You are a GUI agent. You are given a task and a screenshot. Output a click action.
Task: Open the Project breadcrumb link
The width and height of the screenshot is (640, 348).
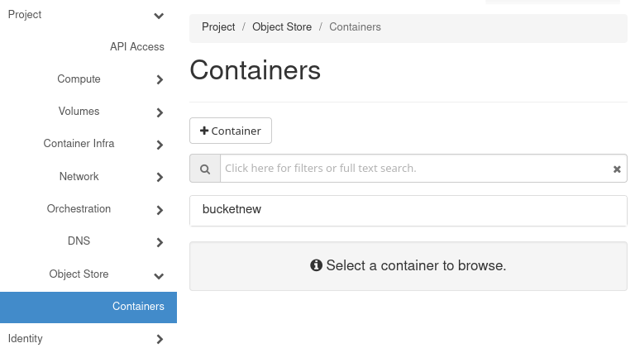(x=218, y=27)
